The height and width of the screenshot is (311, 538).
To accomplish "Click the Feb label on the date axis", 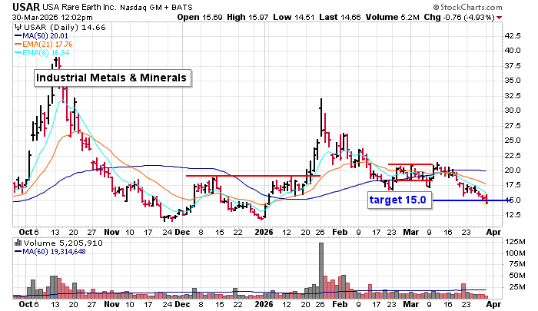I will click(338, 230).
